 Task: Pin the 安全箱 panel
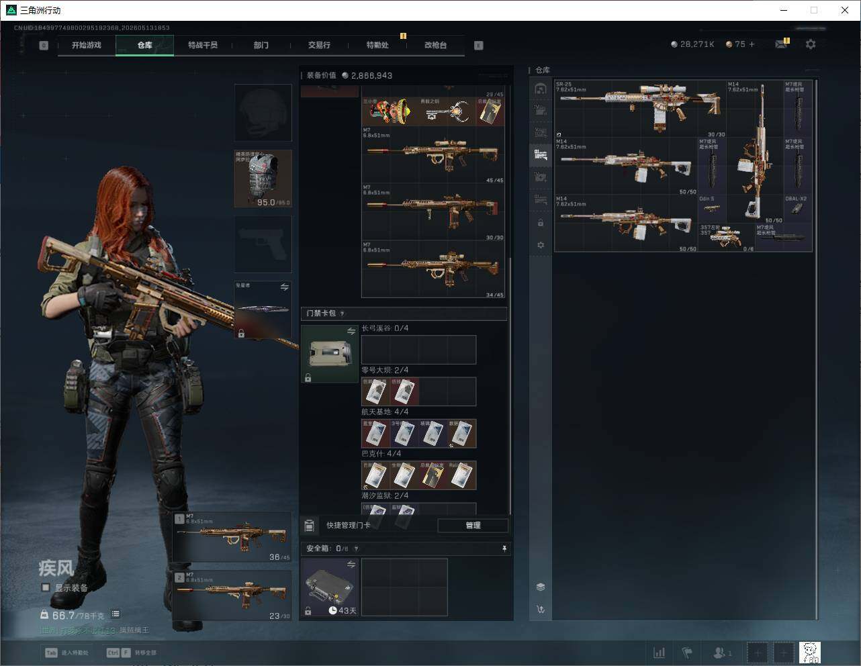click(504, 549)
